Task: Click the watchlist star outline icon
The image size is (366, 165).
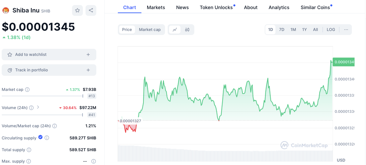Action: click(x=10, y=55)
